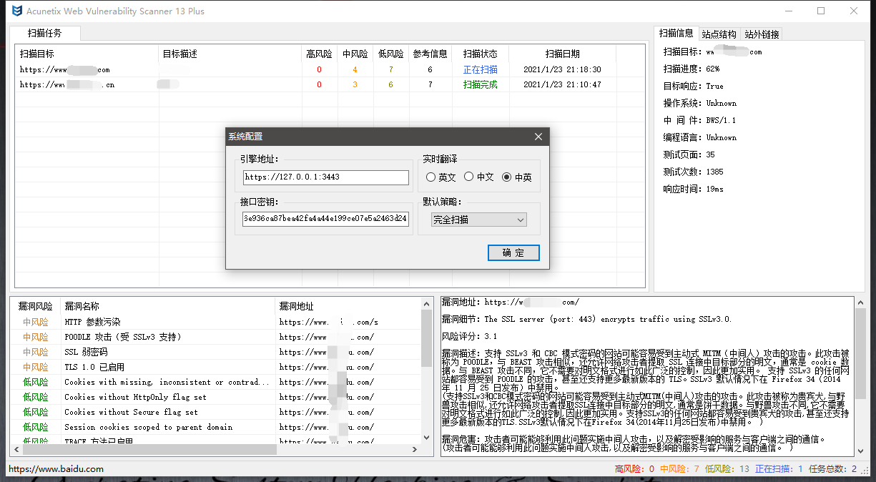Click the 参考信息 column header

(430, 54)
